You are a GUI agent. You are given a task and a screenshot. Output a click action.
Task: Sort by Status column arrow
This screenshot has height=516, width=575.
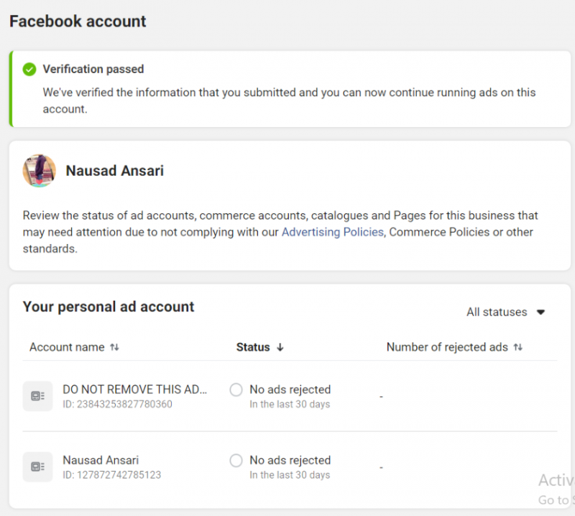click(280, 347)
